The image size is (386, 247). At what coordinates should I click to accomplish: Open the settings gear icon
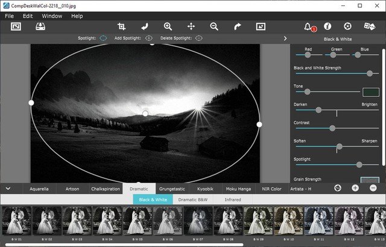347,27
